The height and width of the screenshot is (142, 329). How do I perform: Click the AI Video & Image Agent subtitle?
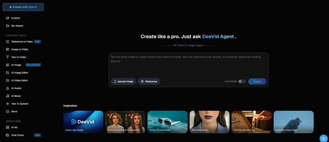tap(188, 45)
